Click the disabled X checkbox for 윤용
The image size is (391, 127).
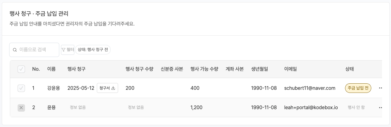[x=21, y=108]
